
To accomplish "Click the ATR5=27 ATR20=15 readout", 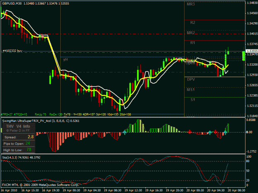I will coord(14,114).
